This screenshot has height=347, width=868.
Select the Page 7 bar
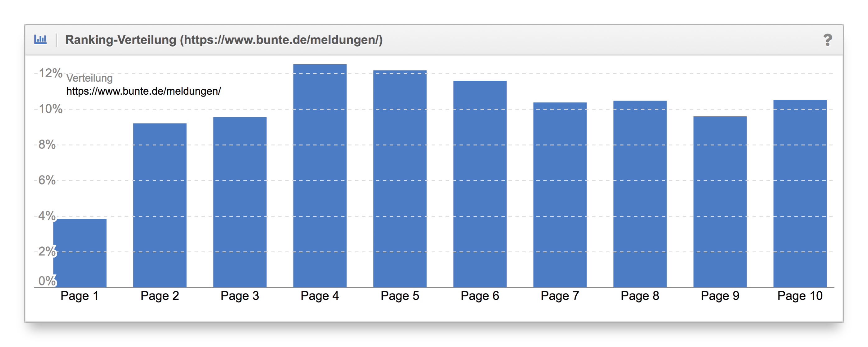point(560,195)
